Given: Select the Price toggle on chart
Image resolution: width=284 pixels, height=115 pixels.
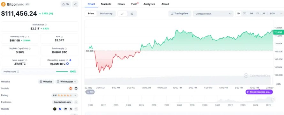Looking at the screenshot, I should [x=91, y=14].
